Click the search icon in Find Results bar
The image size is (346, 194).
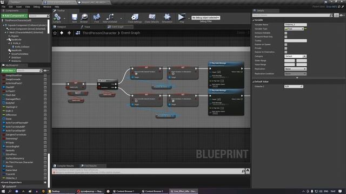(x=243, y=171)
